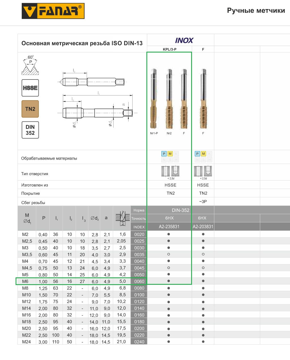This screenshot has height=360, width=290.
Task: Click the 10,2 drill diameter for M12
Action: (x=121, y=302)
